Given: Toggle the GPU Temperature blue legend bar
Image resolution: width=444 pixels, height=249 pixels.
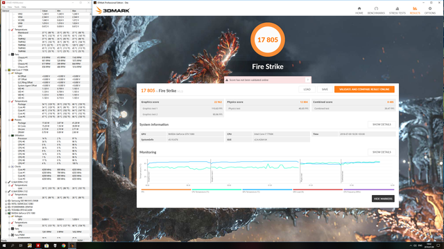Looking at the screenshot, I should click(x=267, y=190).
